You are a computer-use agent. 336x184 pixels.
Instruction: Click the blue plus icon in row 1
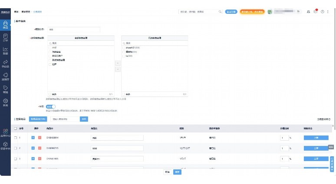click(33, 138)
